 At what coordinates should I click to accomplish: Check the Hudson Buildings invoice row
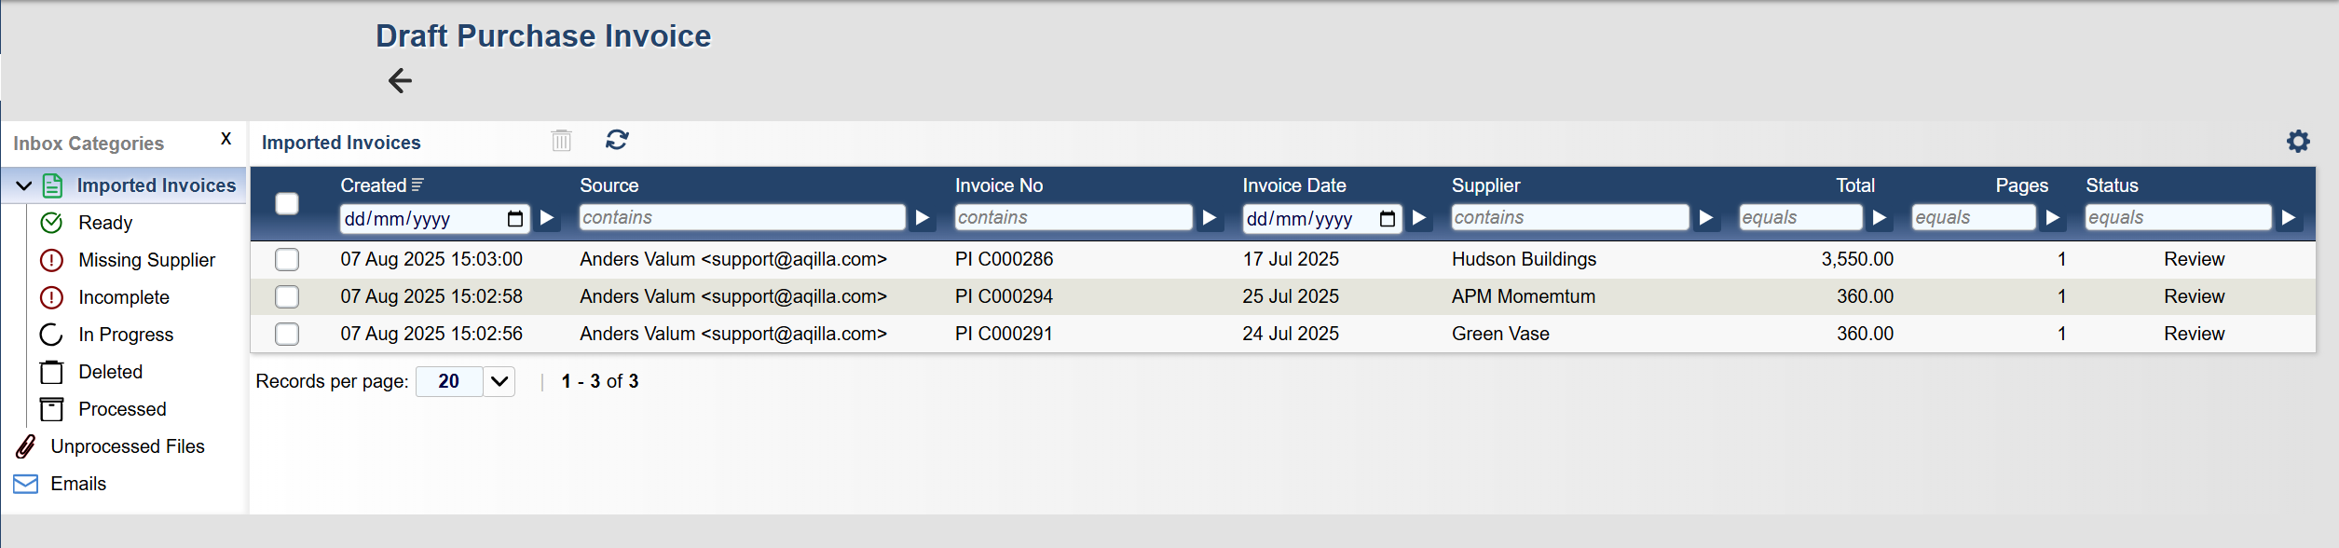point(287,259)
